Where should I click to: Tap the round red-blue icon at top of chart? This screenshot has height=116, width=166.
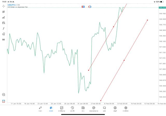[90, 6]
